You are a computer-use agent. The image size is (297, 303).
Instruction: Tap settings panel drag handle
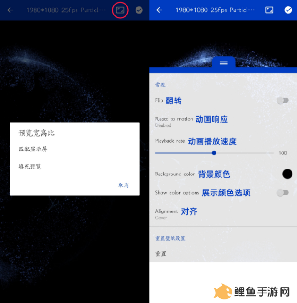pos(224,63)
